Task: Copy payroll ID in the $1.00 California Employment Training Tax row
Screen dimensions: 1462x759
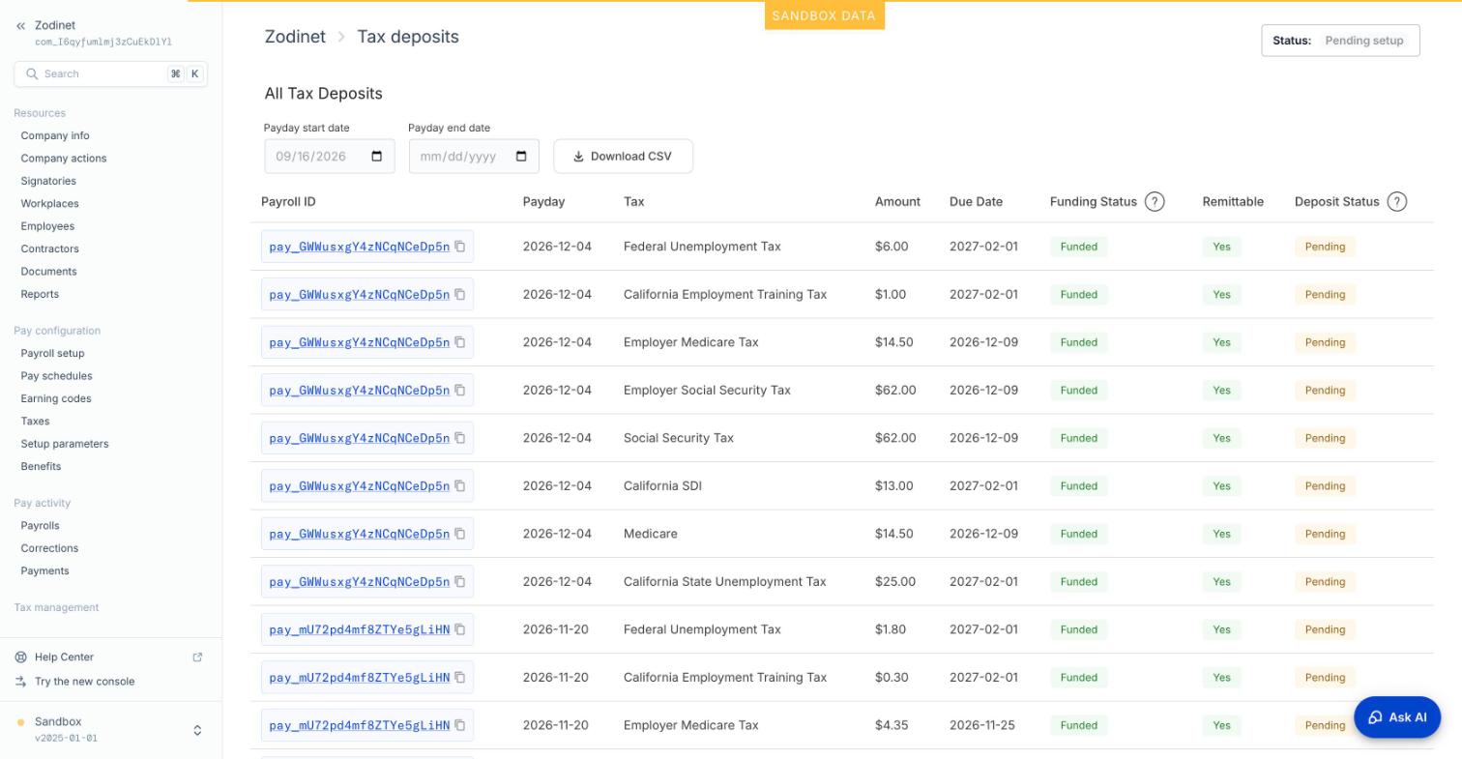Action: click(x=460, y=295)
